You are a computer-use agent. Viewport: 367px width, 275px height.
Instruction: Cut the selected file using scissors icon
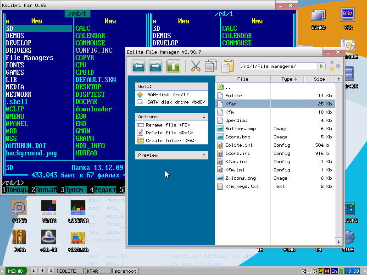pyautogui.click(x=196, y=66)
